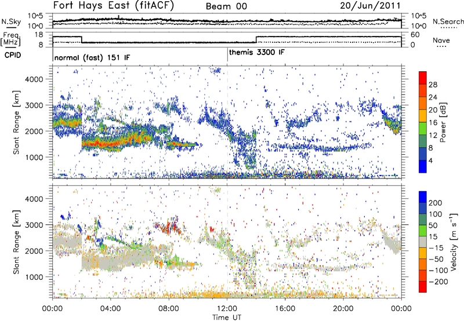Click the 18 tick on frequency axis

[38, 35]
